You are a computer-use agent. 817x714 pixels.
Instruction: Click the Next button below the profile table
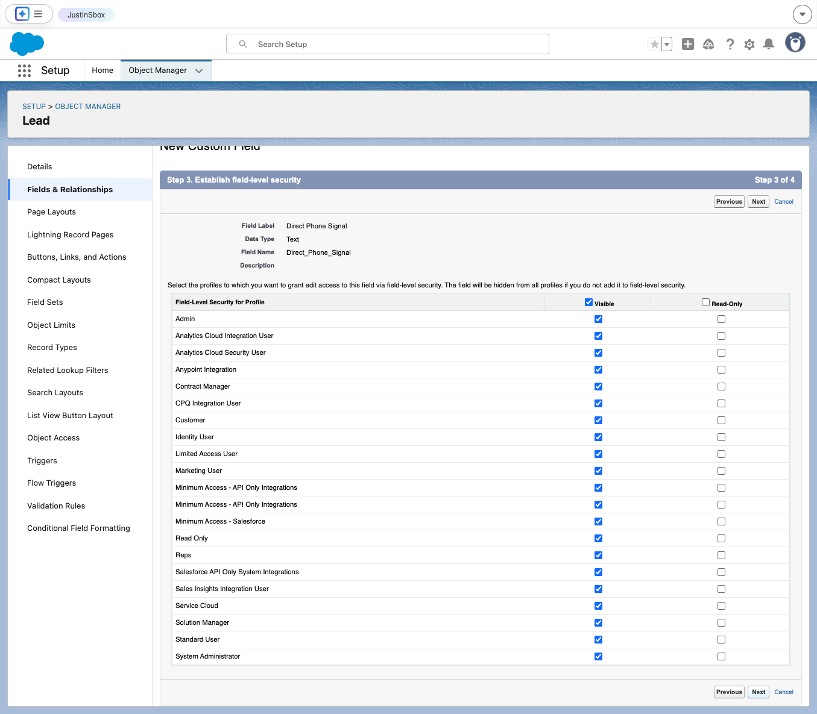pos(759,692)
